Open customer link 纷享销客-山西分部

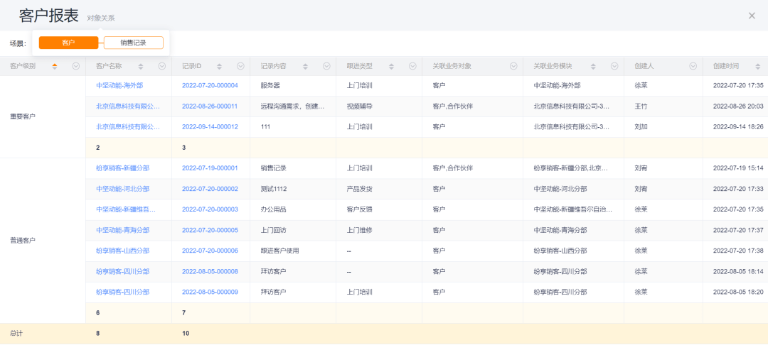pos(123,251)
